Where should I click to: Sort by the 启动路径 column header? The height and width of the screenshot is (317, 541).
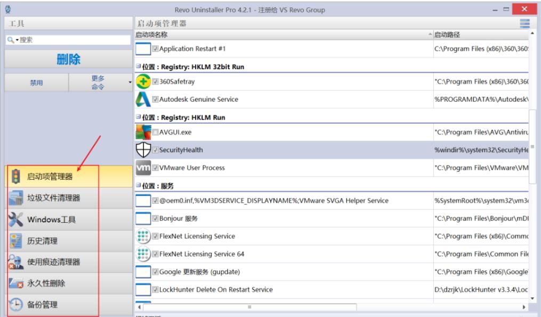[x=480, y=35]
